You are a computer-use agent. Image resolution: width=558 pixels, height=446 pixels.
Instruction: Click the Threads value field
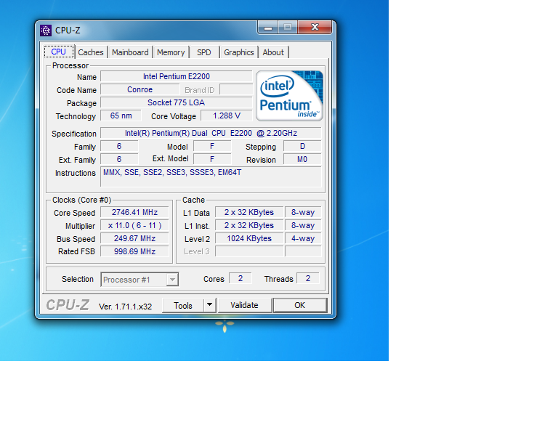[x=308, y=278]
